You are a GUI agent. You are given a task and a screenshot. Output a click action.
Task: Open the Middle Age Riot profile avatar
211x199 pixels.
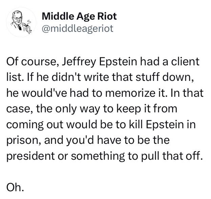point(21,22)
